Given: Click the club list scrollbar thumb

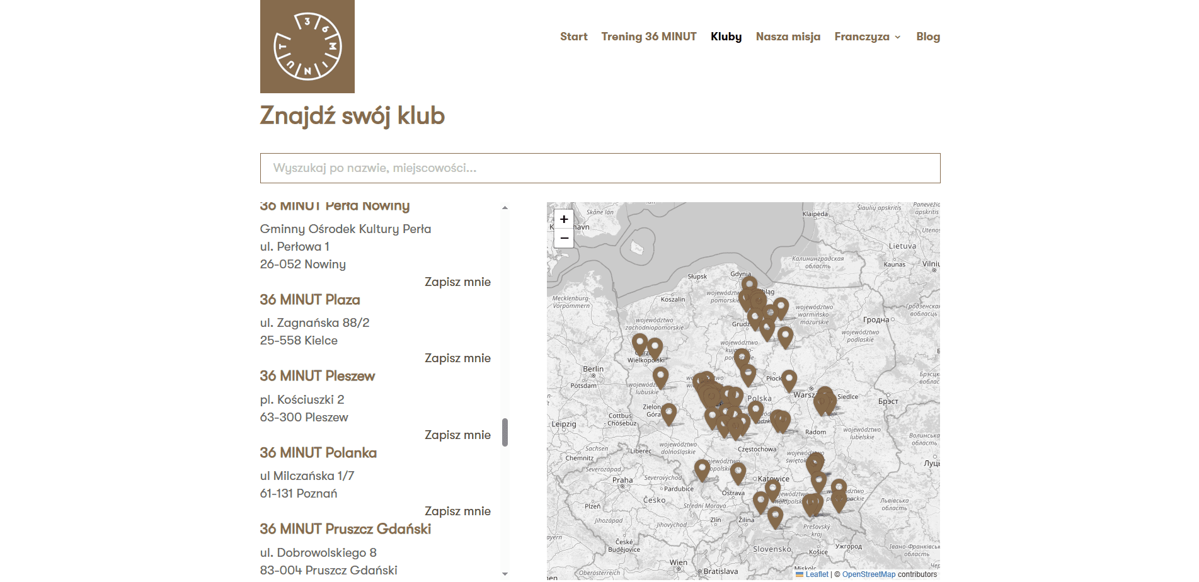Looking at the screenshot, I should 505,432.
